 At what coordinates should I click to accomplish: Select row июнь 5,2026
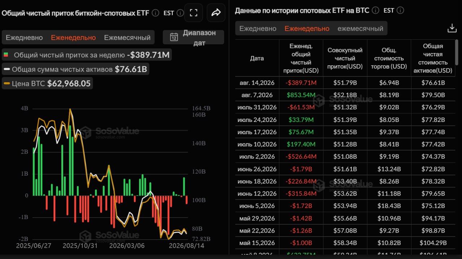click(x=345, y=206)
